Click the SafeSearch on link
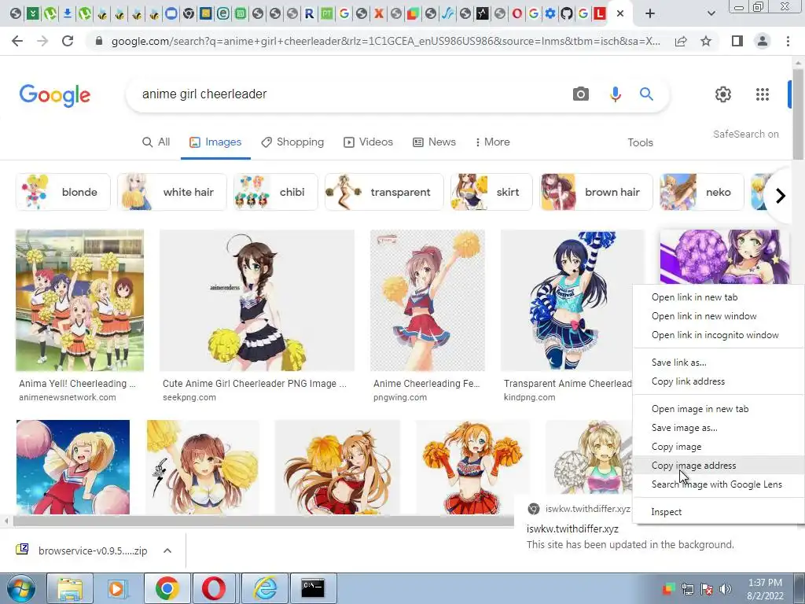The width and height of the screenshot is (805, 604). click(745, 134)
